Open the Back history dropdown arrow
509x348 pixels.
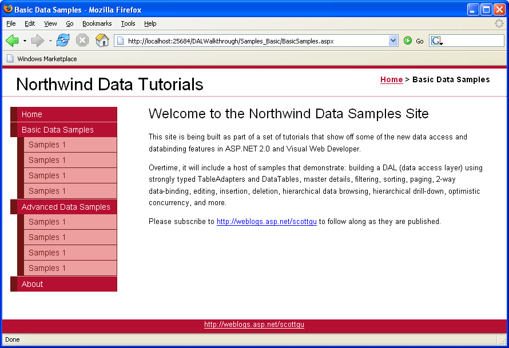point(25,41)
